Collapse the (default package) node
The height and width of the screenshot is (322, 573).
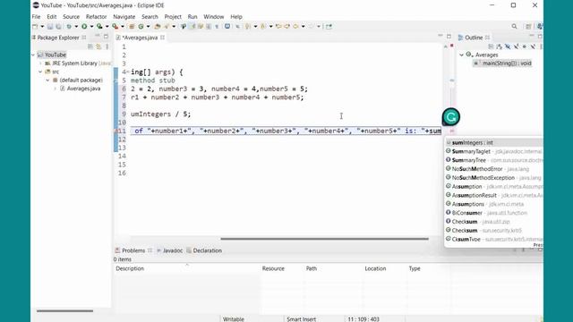pyautogui.click(x=47, y=80)
